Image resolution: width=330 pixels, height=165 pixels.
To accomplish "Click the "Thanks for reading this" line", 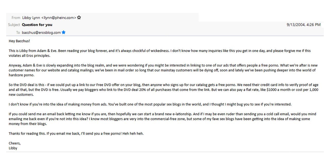I will [76, 134].
